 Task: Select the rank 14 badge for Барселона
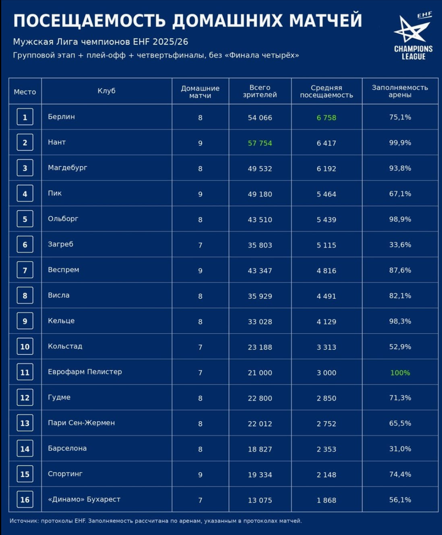pos(25,449)
